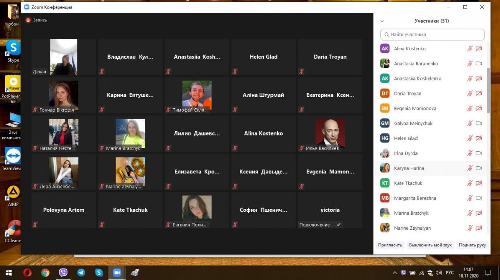This screenshot has height=280, width=500.
Task: Select Irina Dyrda in participants list
Action: 406,153
